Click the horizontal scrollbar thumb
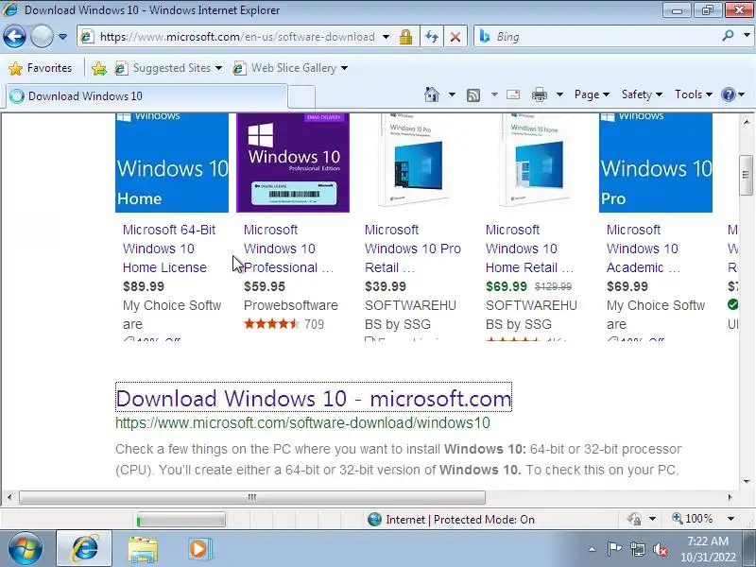The image size is (756, 567). [252, 497]
